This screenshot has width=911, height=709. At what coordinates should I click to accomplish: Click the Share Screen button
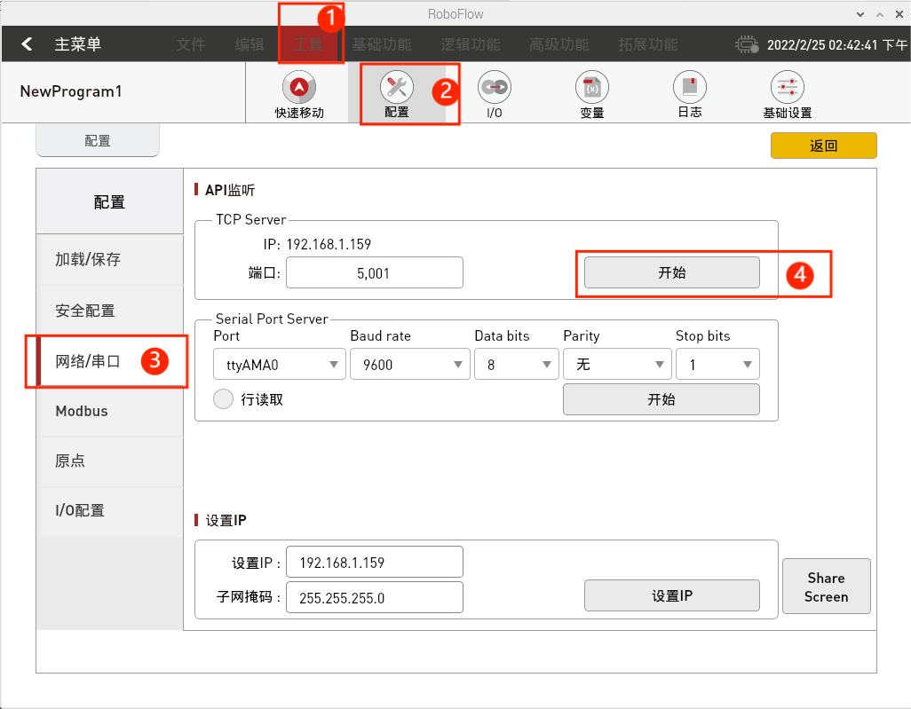click(826, 587)
